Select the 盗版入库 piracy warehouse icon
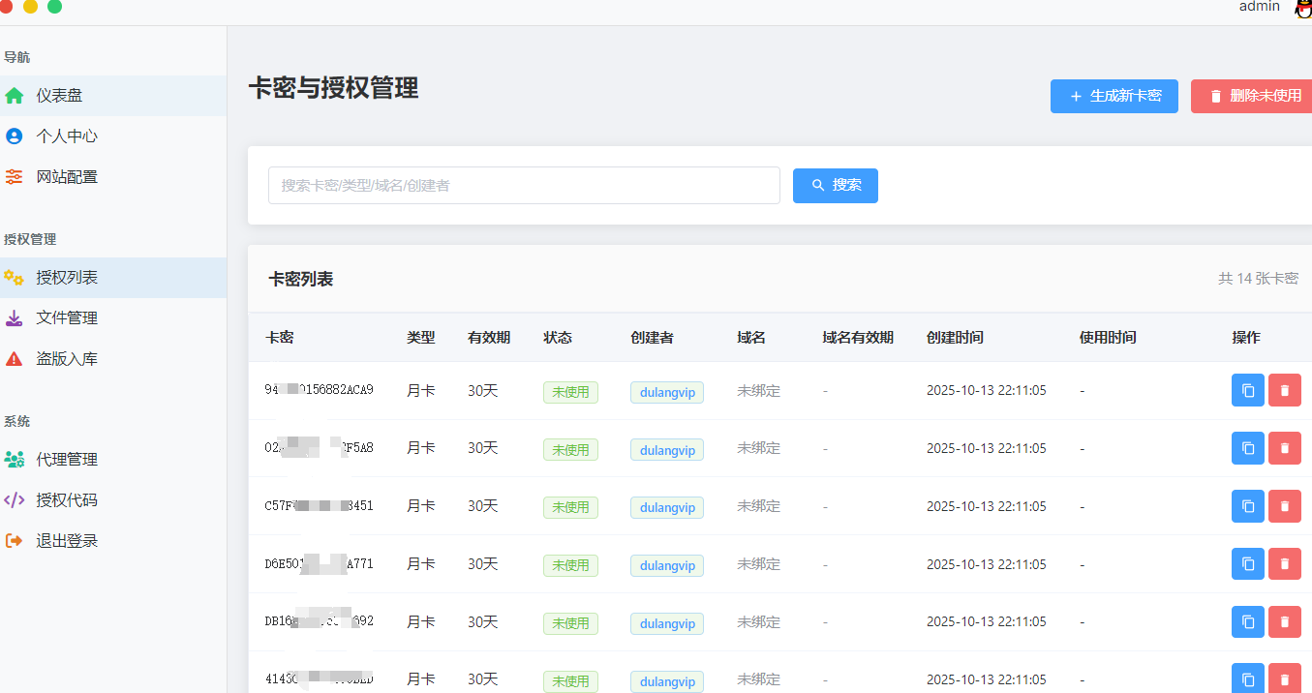This screenshot has height=693, width=1312. coord(14,357)
